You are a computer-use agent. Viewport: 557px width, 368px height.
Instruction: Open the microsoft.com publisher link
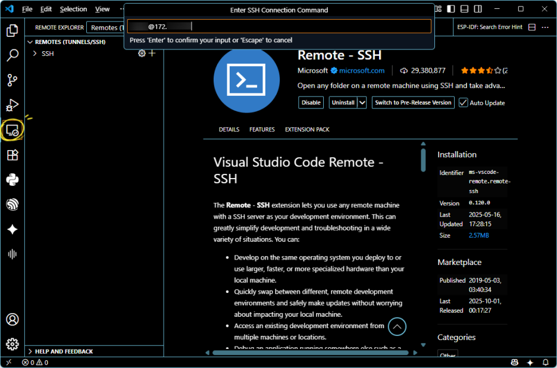(361, 70)
